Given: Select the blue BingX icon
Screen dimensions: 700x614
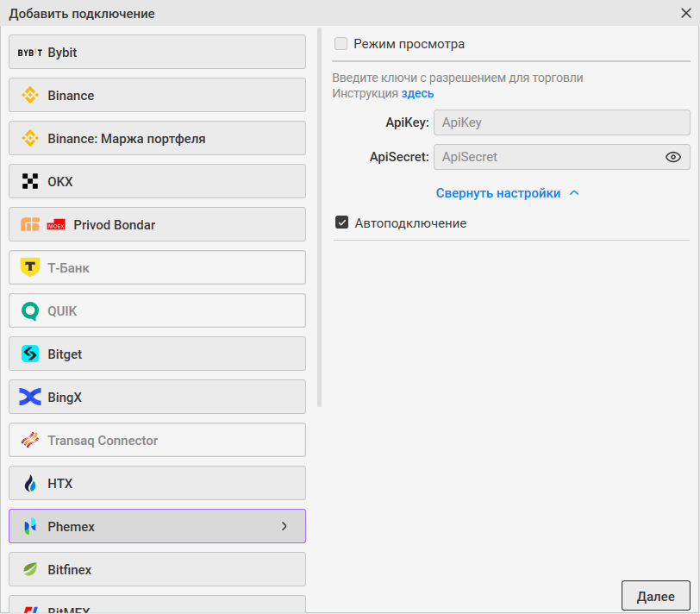Looking at the screenshot, I should 30,398.
